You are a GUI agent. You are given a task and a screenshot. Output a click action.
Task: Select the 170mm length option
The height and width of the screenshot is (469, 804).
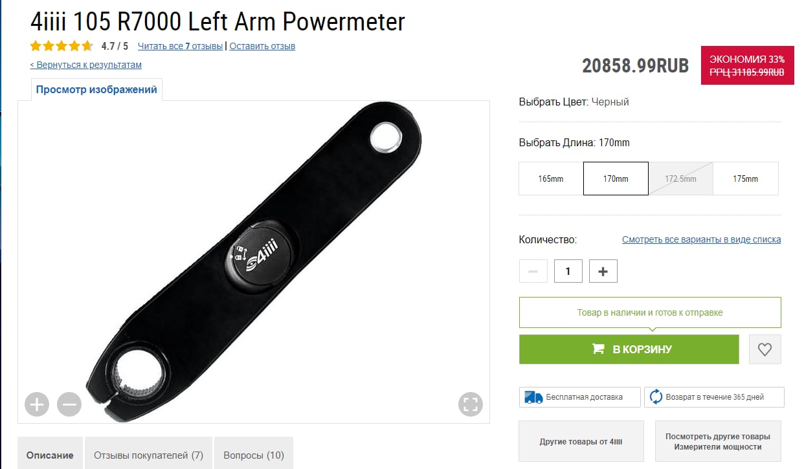(616, 179)
